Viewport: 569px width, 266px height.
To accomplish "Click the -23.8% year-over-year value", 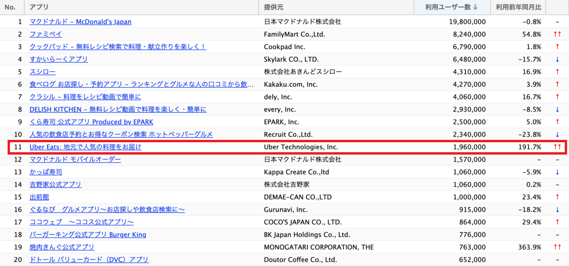I will 530,134.
